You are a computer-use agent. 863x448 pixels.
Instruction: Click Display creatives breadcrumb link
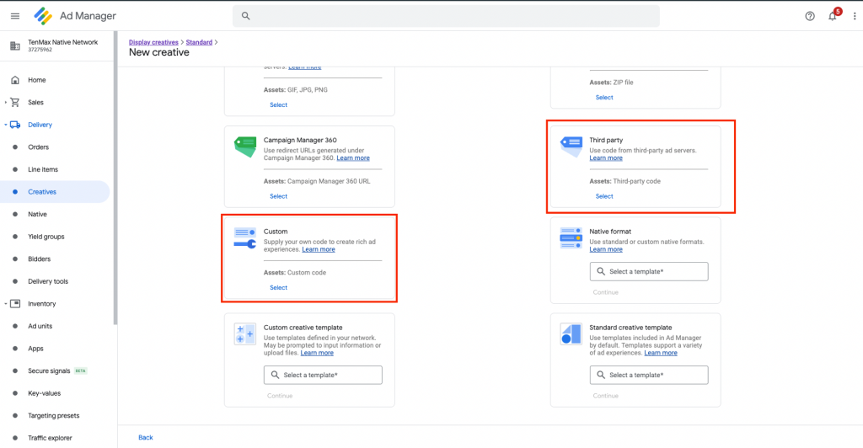tap(153, 42)
